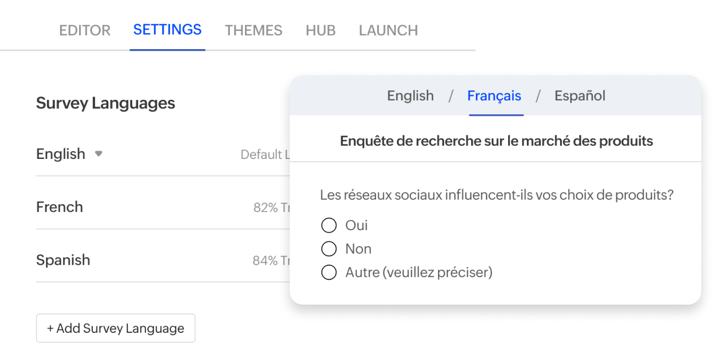
Task: Open the French language row
Action: [59, 206]
